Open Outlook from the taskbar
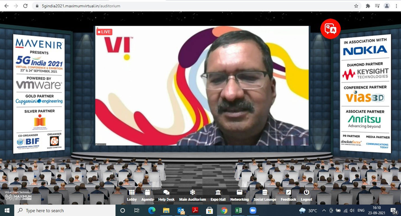Image resolution: width=401 pixels, height=216 pixels. [x=181, y=210]
